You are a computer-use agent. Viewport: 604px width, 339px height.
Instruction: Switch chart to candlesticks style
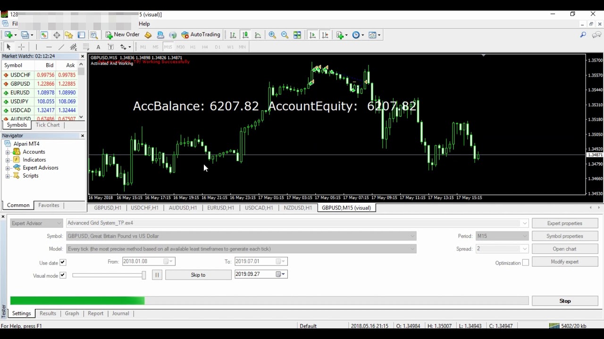pos(245,35)
